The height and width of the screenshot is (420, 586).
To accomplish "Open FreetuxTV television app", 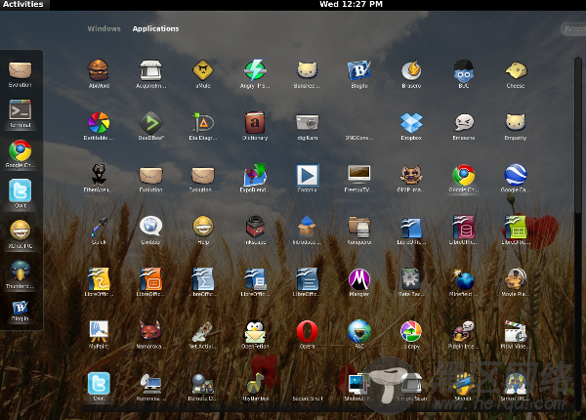I will pyautogui.click(x=359, y=178).
